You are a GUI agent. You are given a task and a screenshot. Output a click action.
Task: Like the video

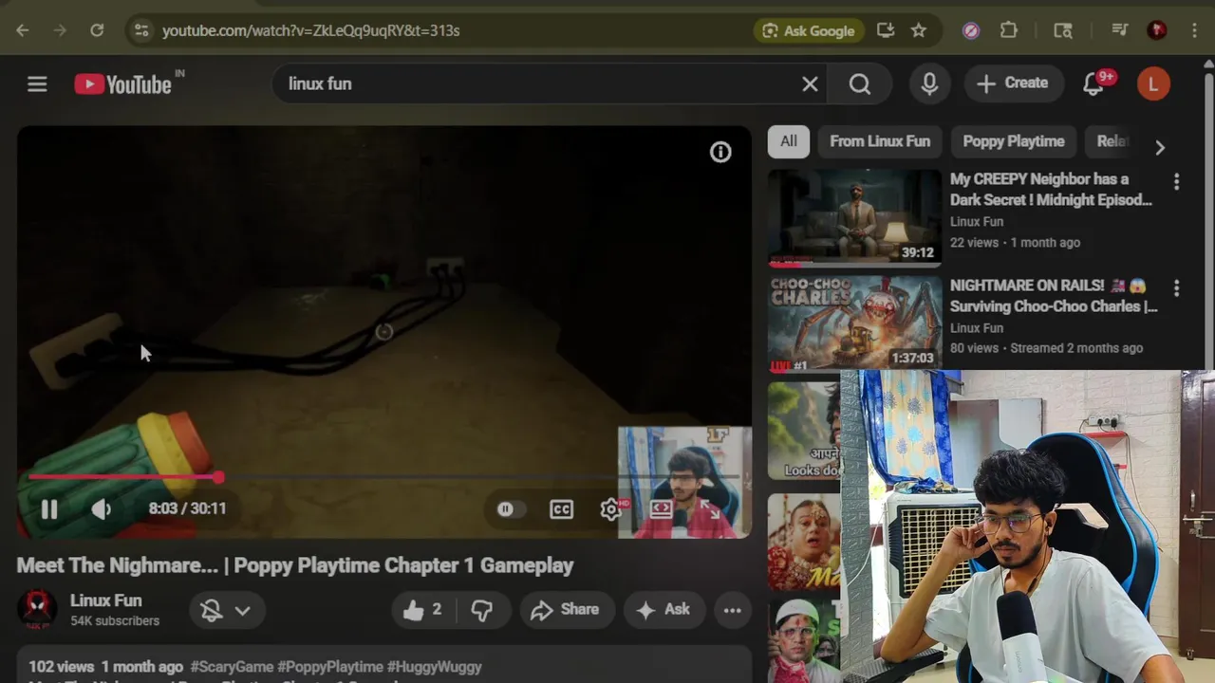[423, 610]
